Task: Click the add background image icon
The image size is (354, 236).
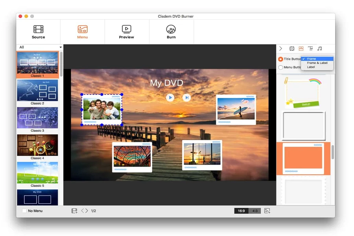Action: click(267, 210)
